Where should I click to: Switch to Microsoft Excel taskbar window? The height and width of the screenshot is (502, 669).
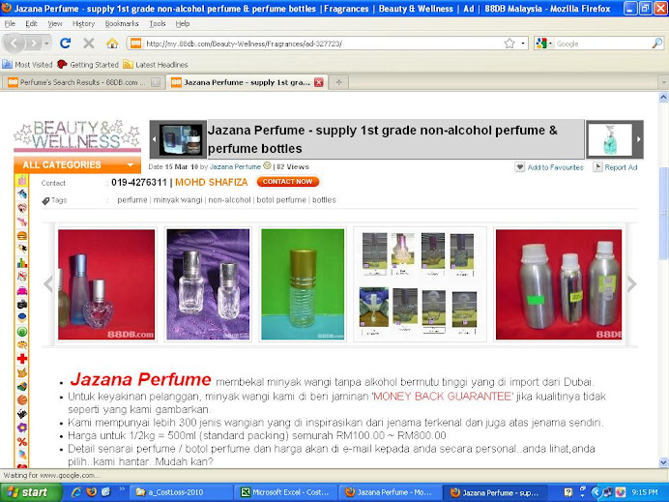[285, 492]
